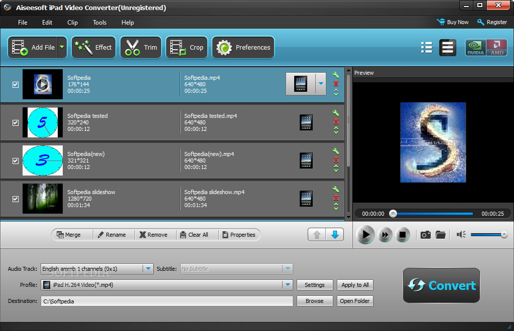This screenshot has height=331, width=514.
Task: Open the File menu
Action: [23, 22]
